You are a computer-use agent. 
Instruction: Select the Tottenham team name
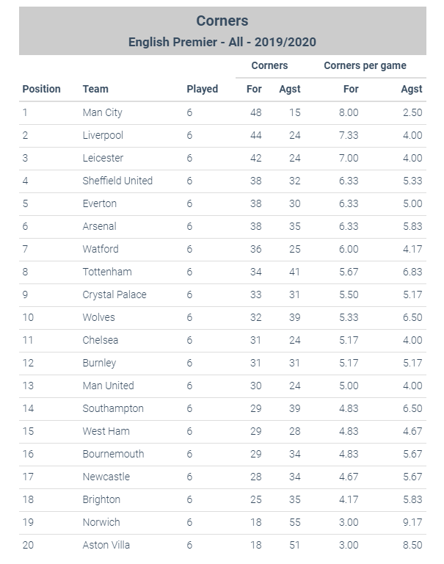pos(107,272)
